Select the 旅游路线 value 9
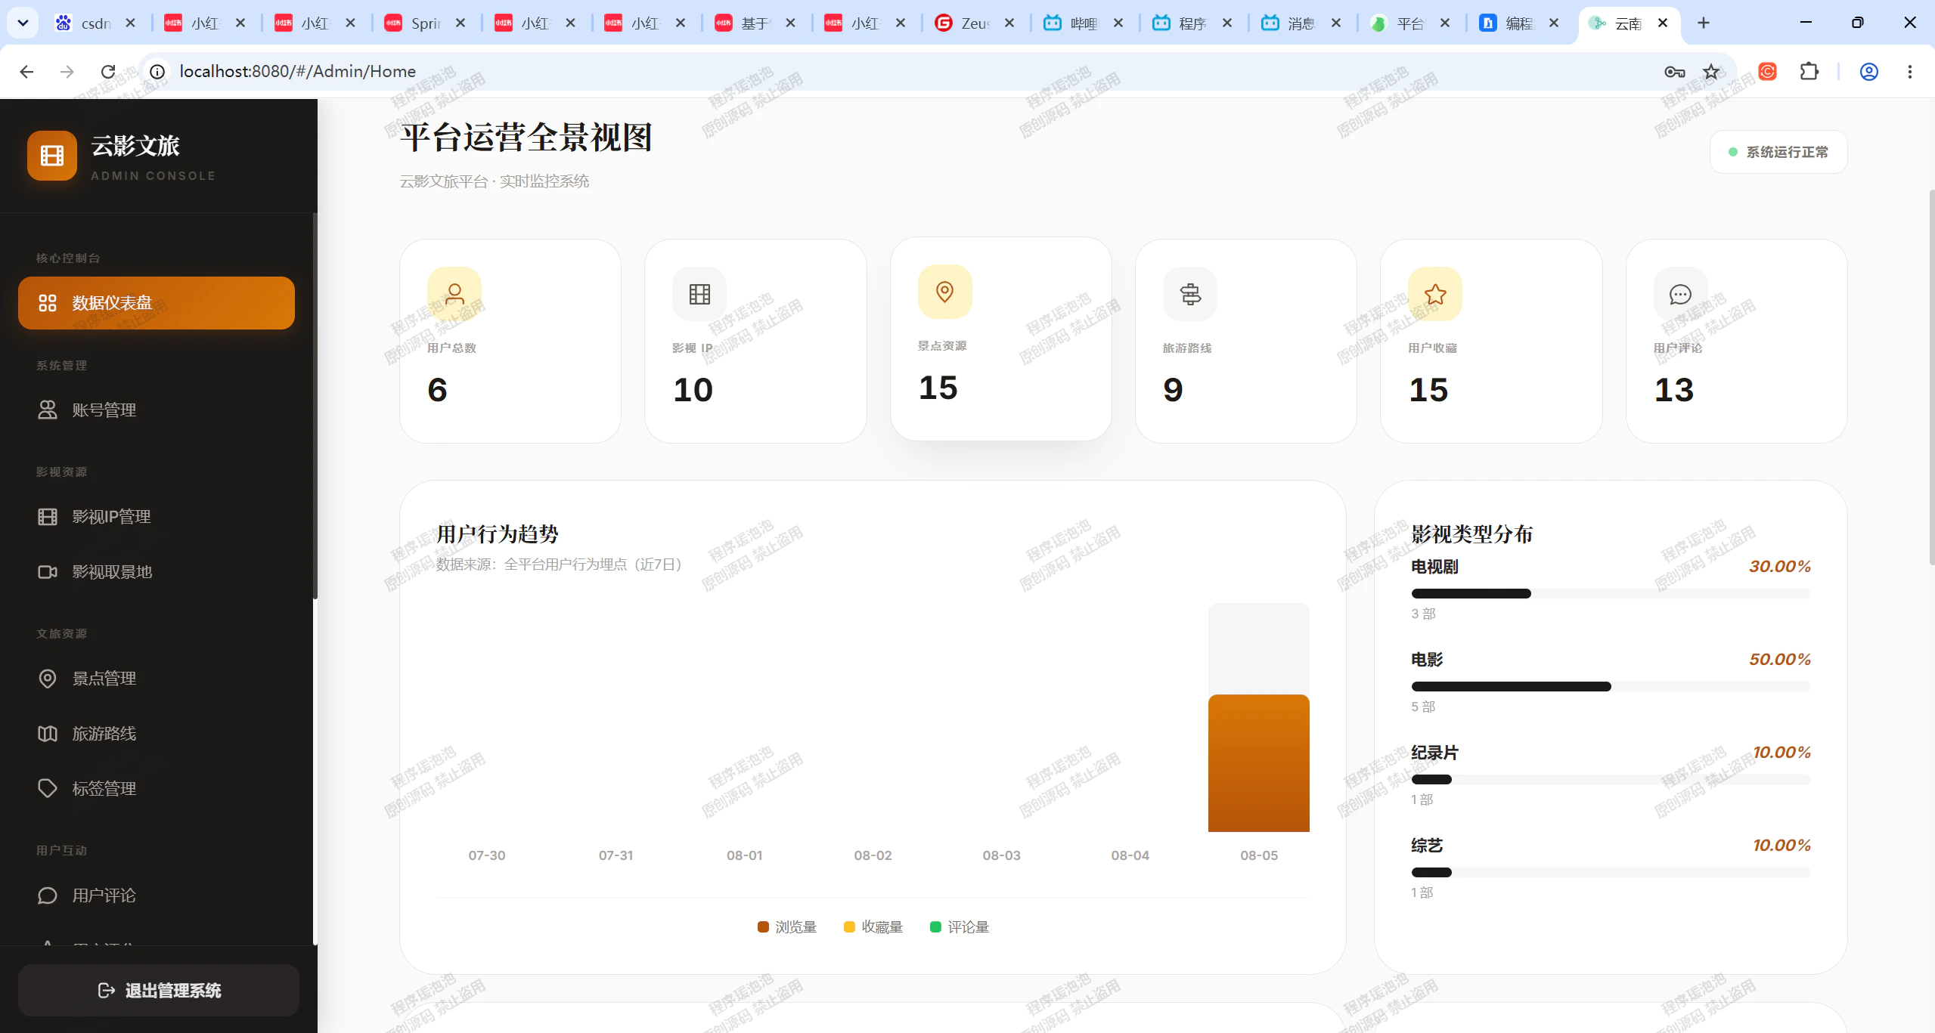 pos(1173,390)
